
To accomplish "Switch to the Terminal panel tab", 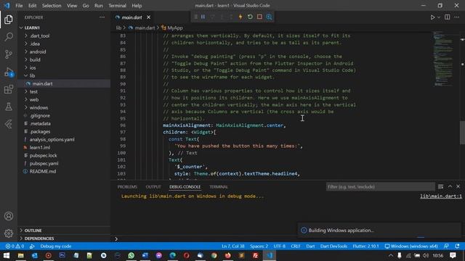I will (219, 187).
